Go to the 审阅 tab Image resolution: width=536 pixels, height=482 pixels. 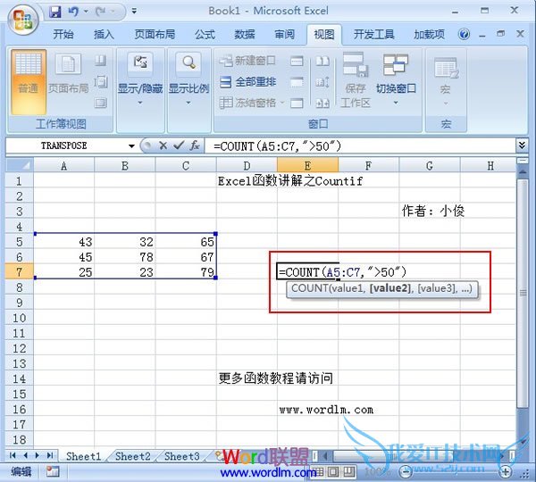[284, 34]
